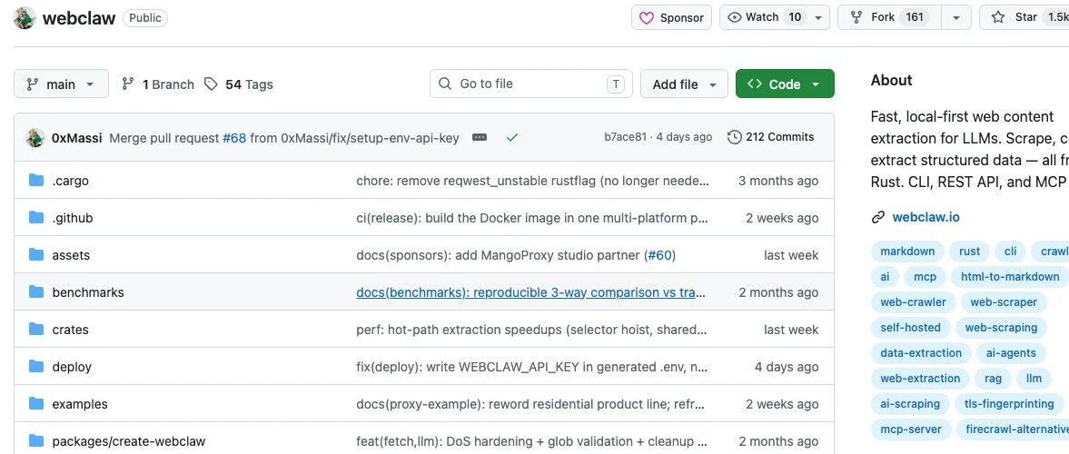The height and width of the screenshot is (454, 1069).
Task: Click the Go to file search field
Action: click(x=531, y=84)
